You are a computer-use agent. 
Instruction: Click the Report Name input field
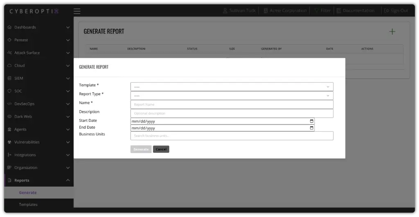232,105
